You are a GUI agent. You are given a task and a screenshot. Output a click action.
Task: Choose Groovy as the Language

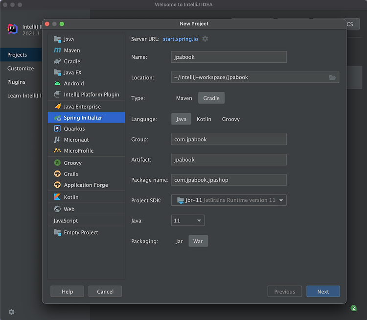tap(231, 119)
